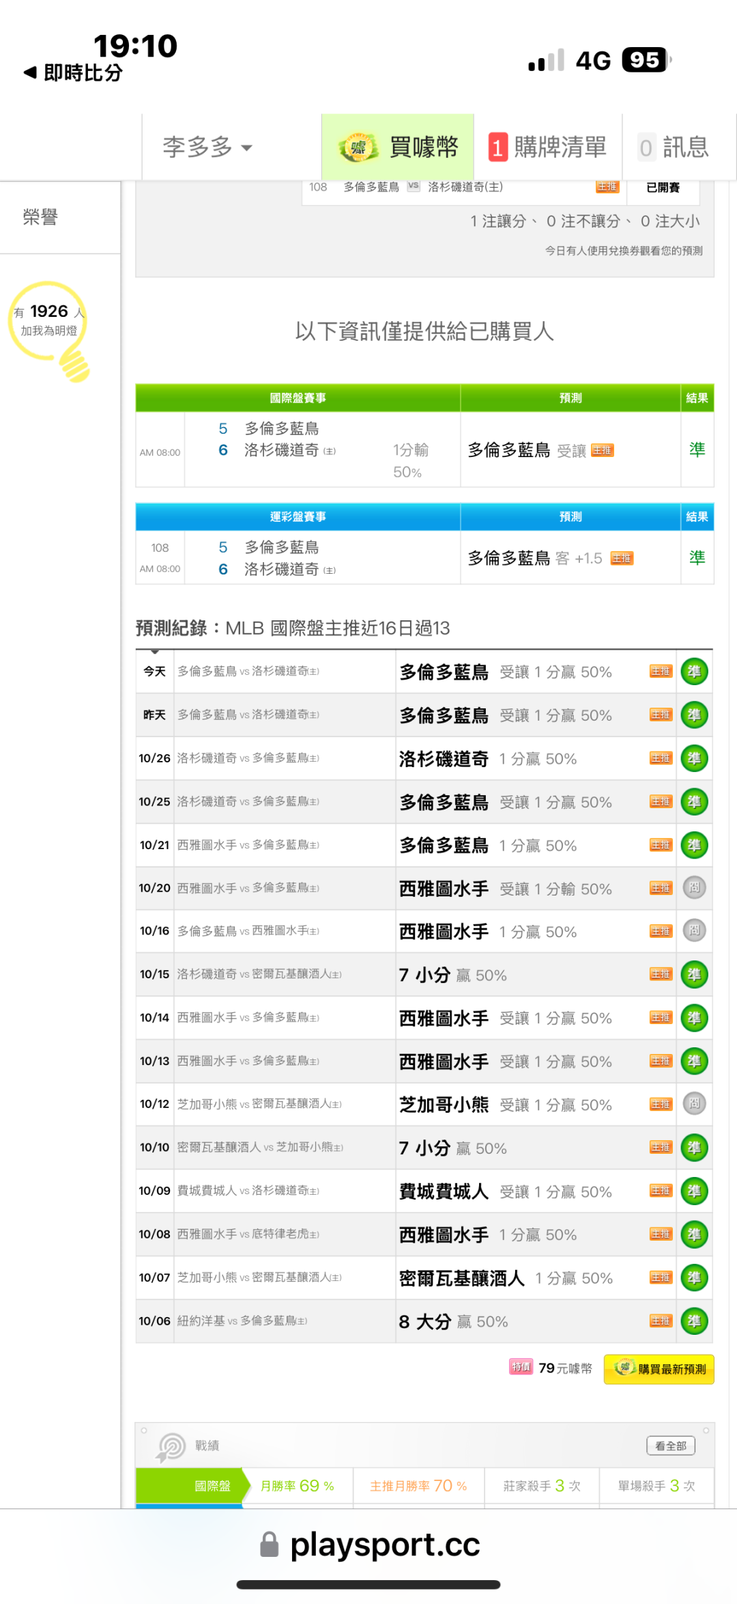Click 10/08 matchup 西雅圖水手 vs 底特律老虎

[248, 1234]
